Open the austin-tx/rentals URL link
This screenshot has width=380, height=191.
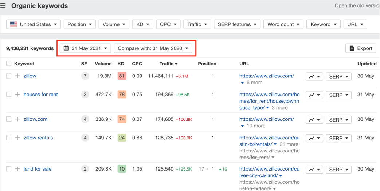269,141
